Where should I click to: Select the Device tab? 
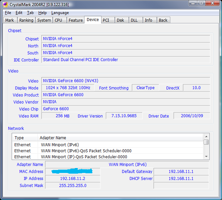(x=93, y=20)
